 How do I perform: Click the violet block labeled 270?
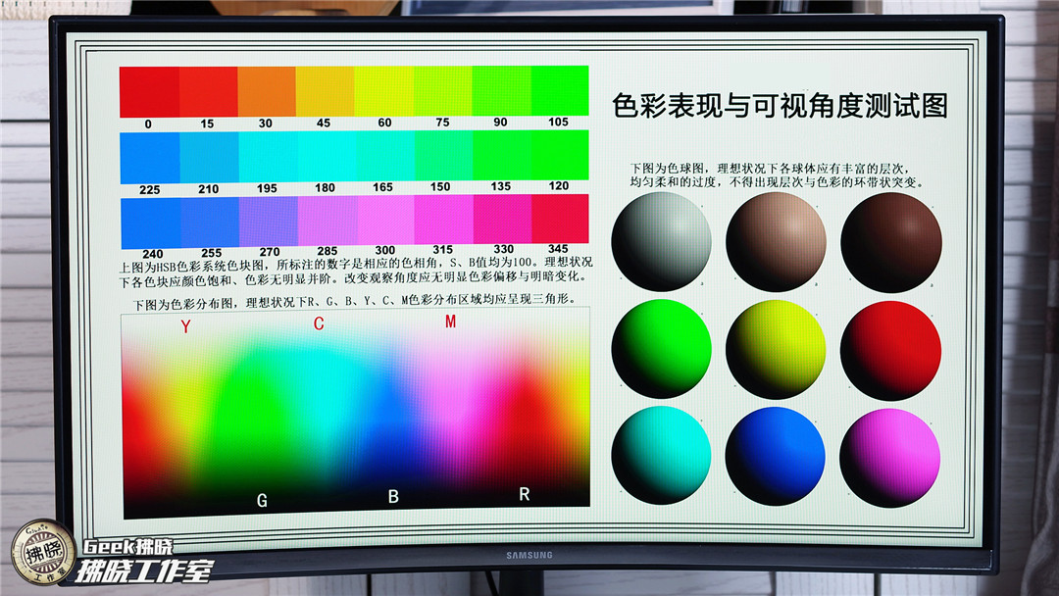[x=269, y=222]
